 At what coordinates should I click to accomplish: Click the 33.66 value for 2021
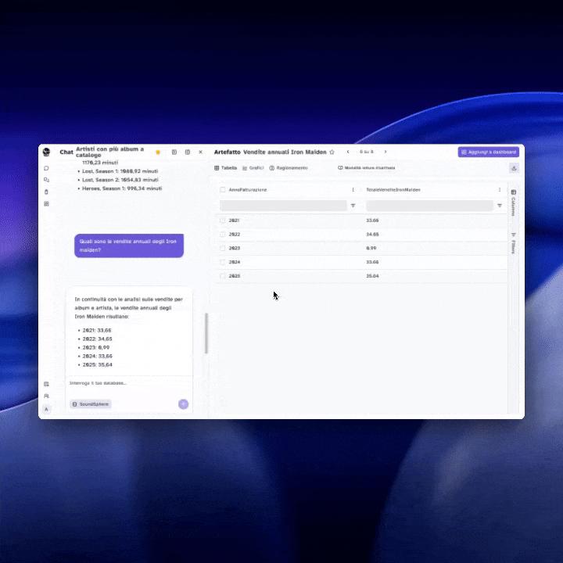372,221
